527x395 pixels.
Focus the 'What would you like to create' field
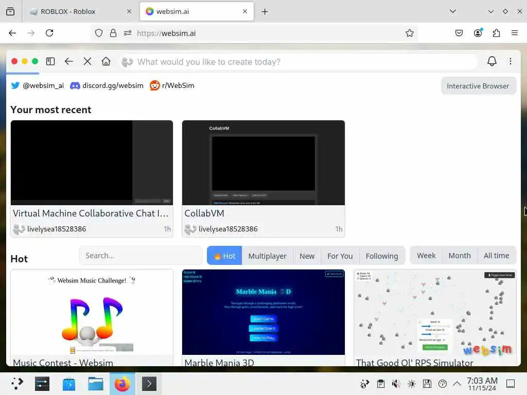(299, 62)
